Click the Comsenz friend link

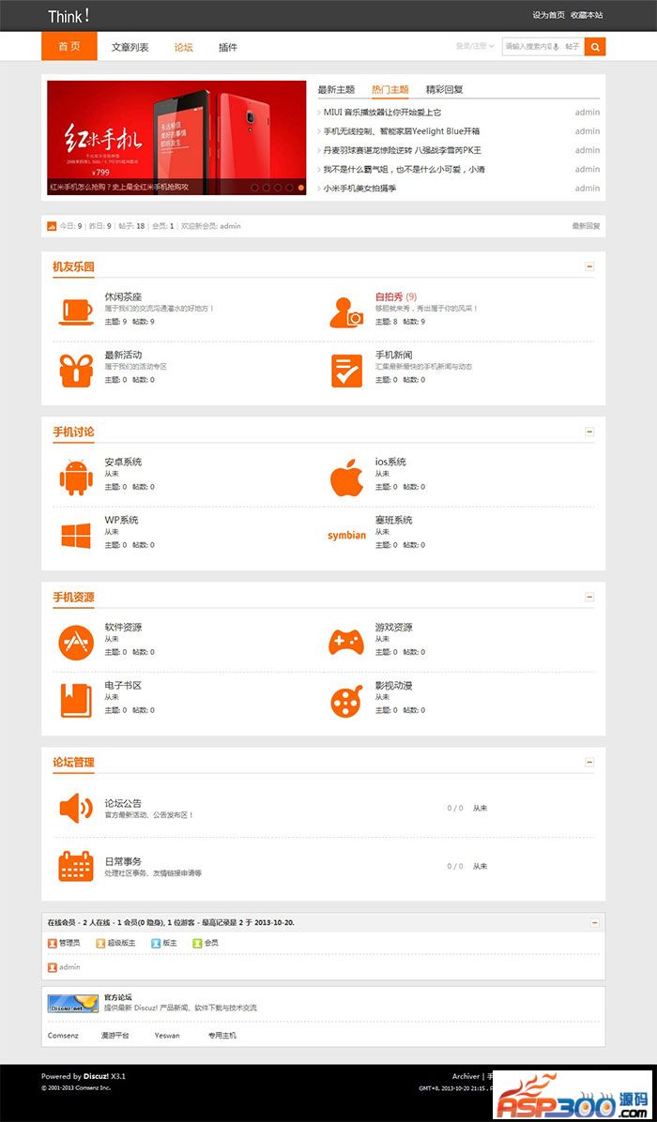coord(63,1036)
